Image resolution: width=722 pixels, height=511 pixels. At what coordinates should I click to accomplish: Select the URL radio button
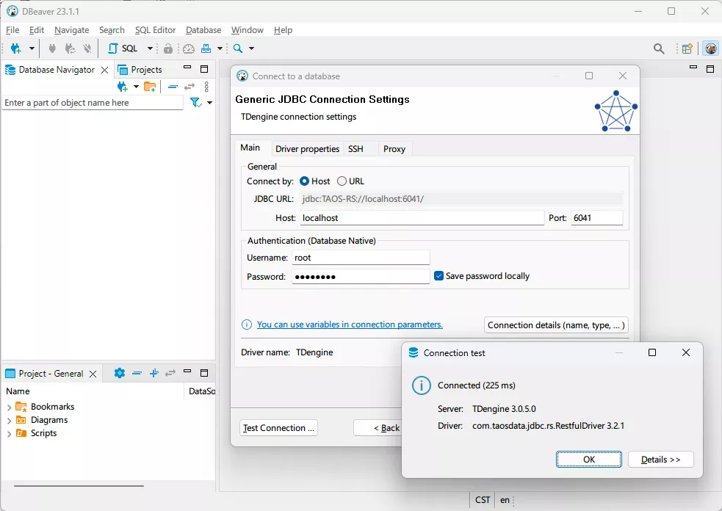pyautogui.click(x=342, y=181)
